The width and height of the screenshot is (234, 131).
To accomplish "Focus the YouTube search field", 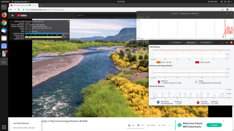I will point(106,15).
